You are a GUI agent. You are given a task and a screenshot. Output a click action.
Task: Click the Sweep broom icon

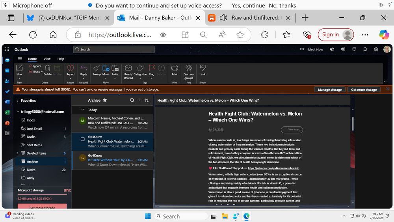[97, 68]
